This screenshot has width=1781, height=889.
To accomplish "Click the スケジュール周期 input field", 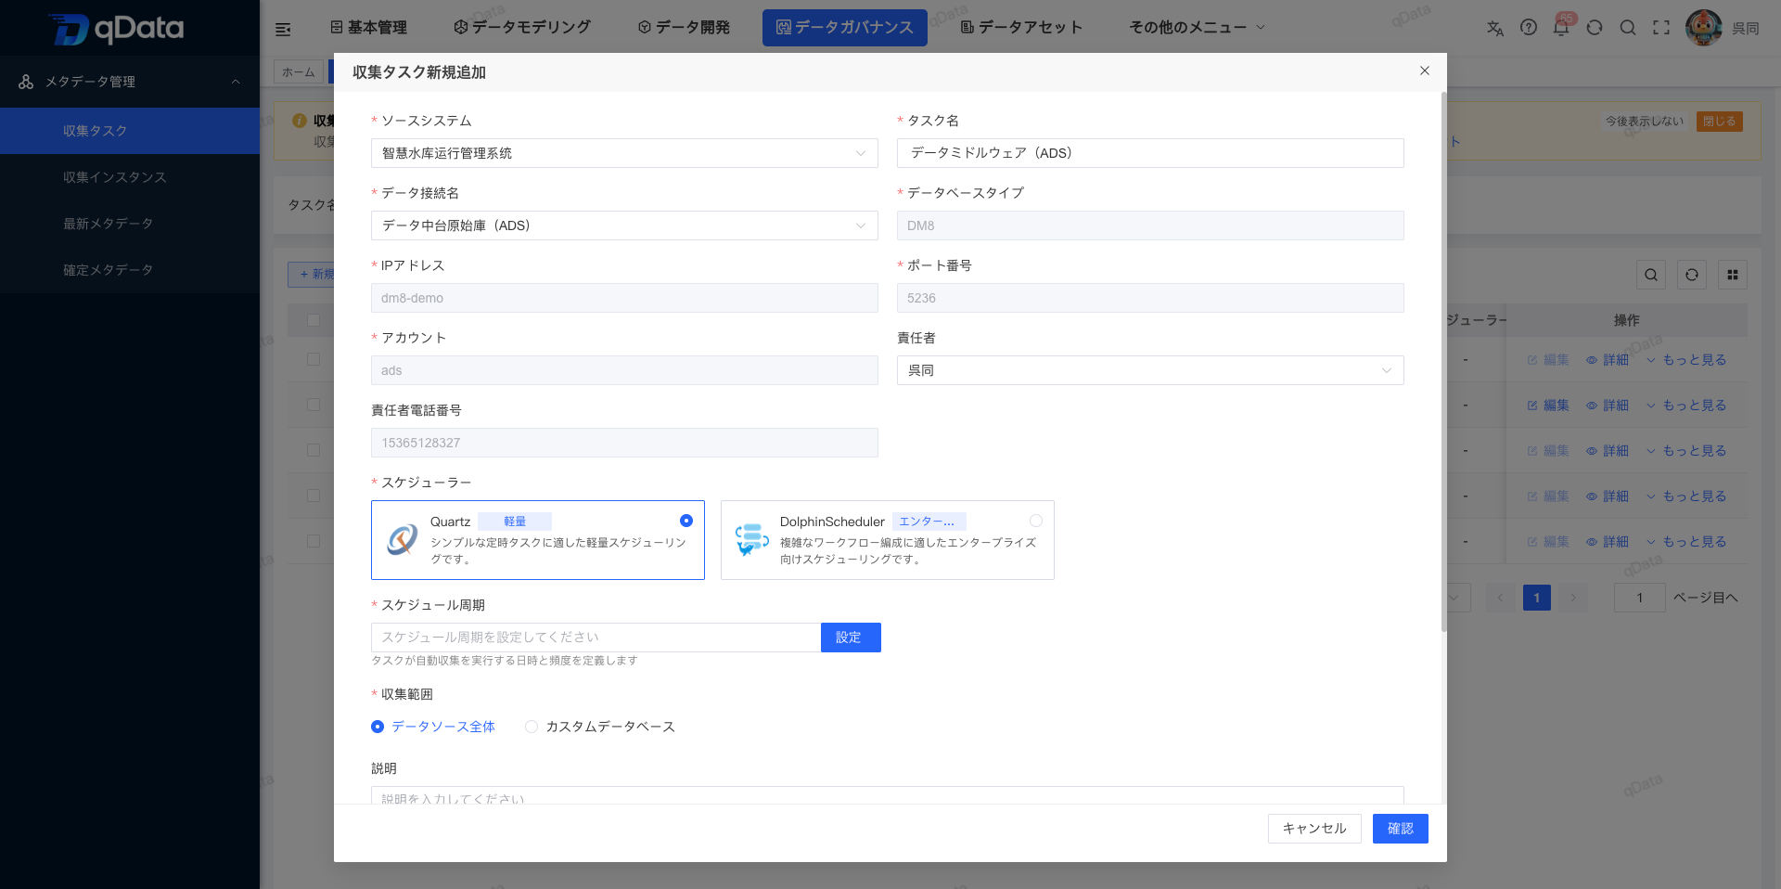I will [596, 638].
